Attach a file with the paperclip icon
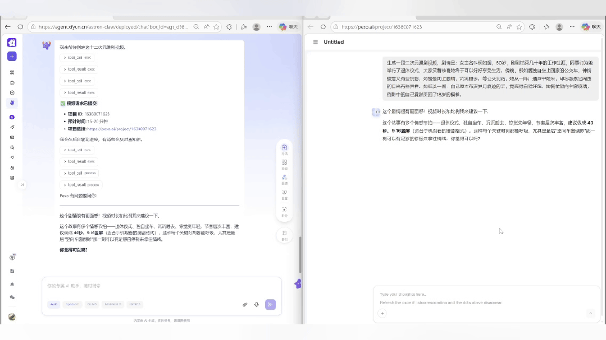This screenshot has height=340, width=606. (245, 305)
